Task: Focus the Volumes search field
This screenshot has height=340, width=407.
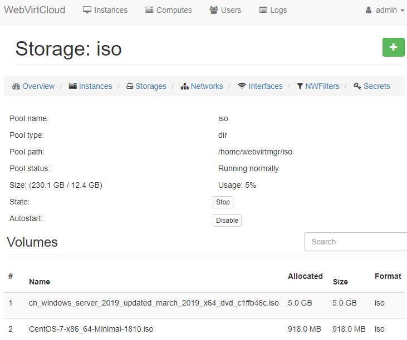Action: 355,242
